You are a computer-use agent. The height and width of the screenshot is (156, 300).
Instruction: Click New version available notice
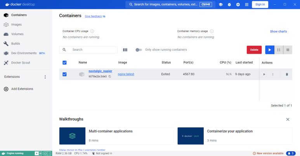pos(268,153)
